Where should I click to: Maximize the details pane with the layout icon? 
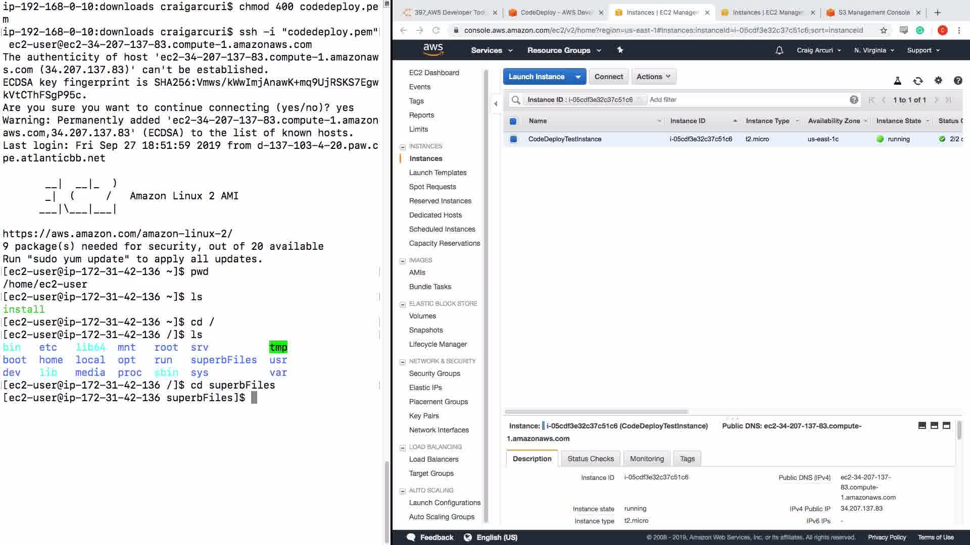(946, 425)
